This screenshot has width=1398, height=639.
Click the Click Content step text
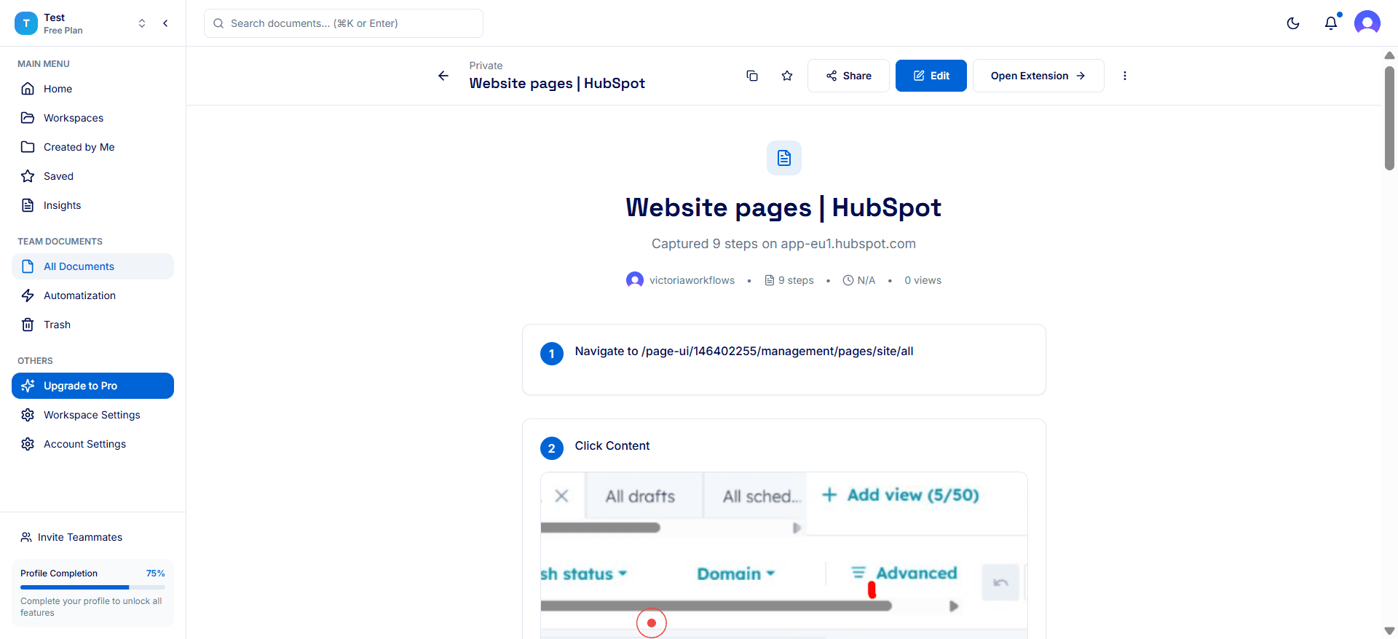pyautogui.click(x=612, y=445)
